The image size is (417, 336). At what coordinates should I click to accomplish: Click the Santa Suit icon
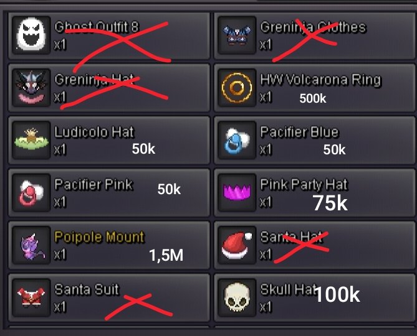[x=31, y=297]
